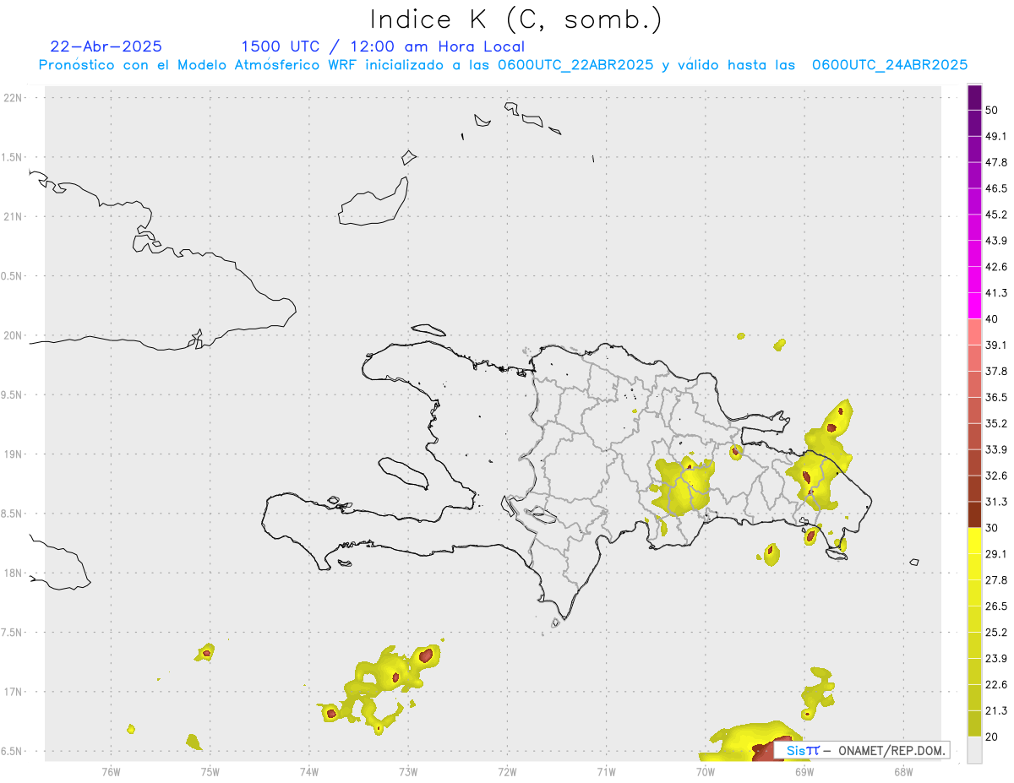The height and width of the screenshot is (783, 1014).
Task: Click the color scale value "32.6"
Action: tap(996, 476)
